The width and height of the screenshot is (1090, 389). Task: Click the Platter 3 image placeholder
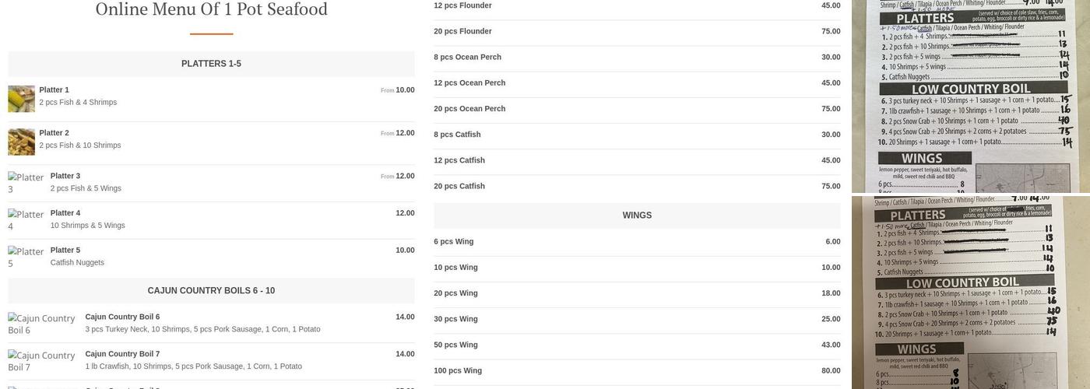26,183
